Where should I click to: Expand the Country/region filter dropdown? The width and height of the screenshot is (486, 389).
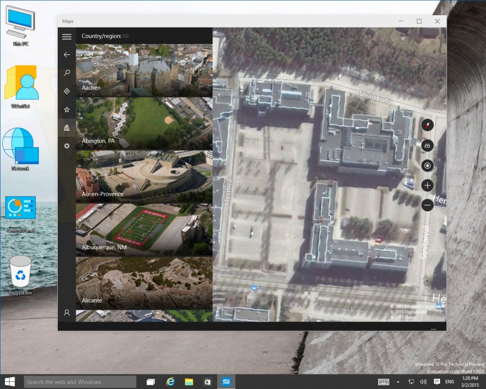(125, 36)
